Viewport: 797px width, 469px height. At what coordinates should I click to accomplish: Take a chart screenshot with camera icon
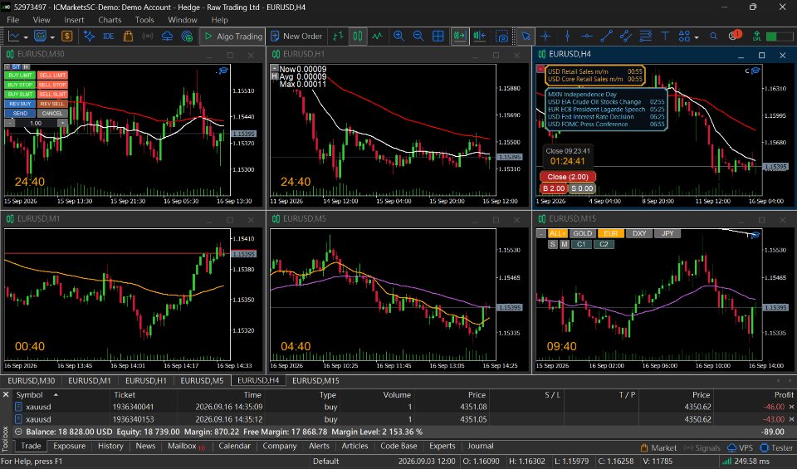coord(501,36)
